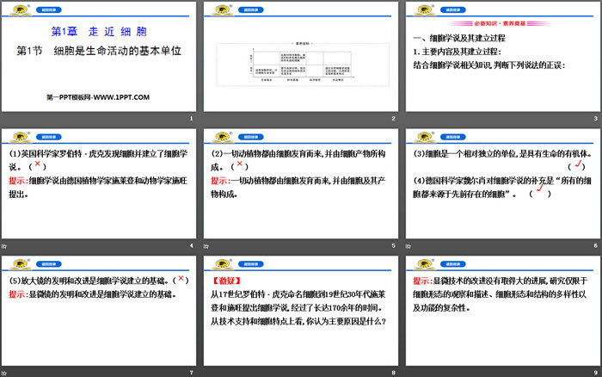
Task: Click the red X mark on slide 5
Action: point(240,164)
